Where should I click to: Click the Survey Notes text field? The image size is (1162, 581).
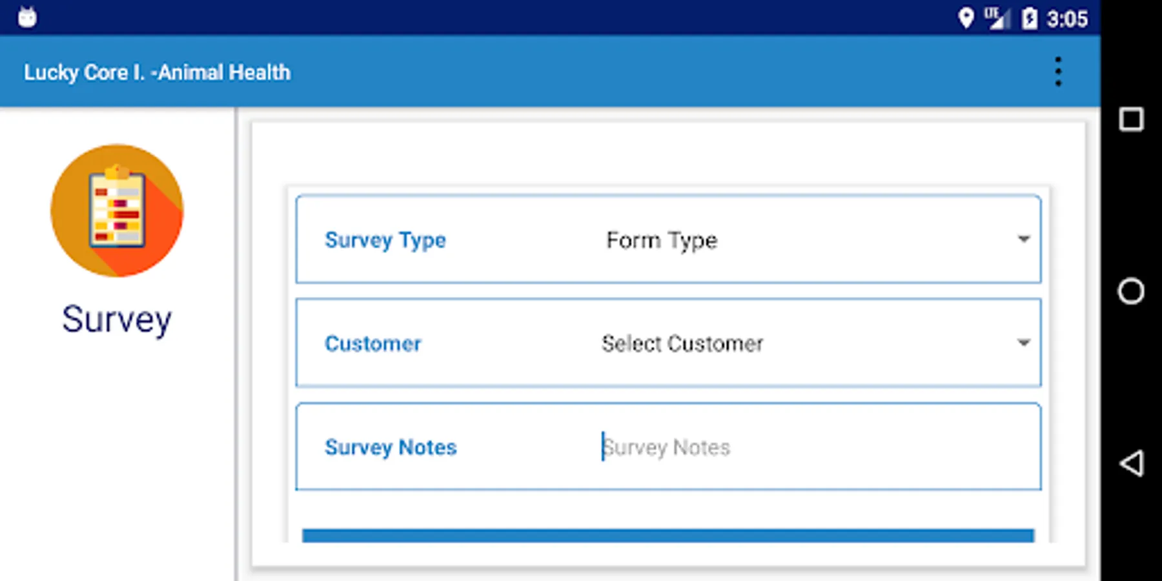tap(813, 447)
